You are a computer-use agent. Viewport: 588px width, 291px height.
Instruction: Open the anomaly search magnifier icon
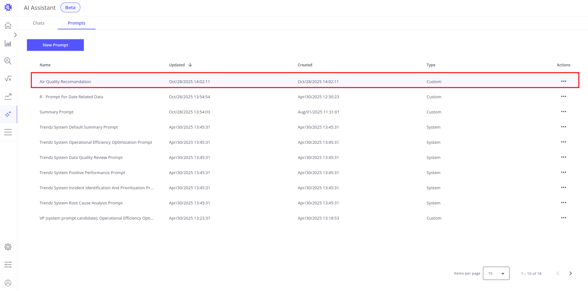pos(8,61)
